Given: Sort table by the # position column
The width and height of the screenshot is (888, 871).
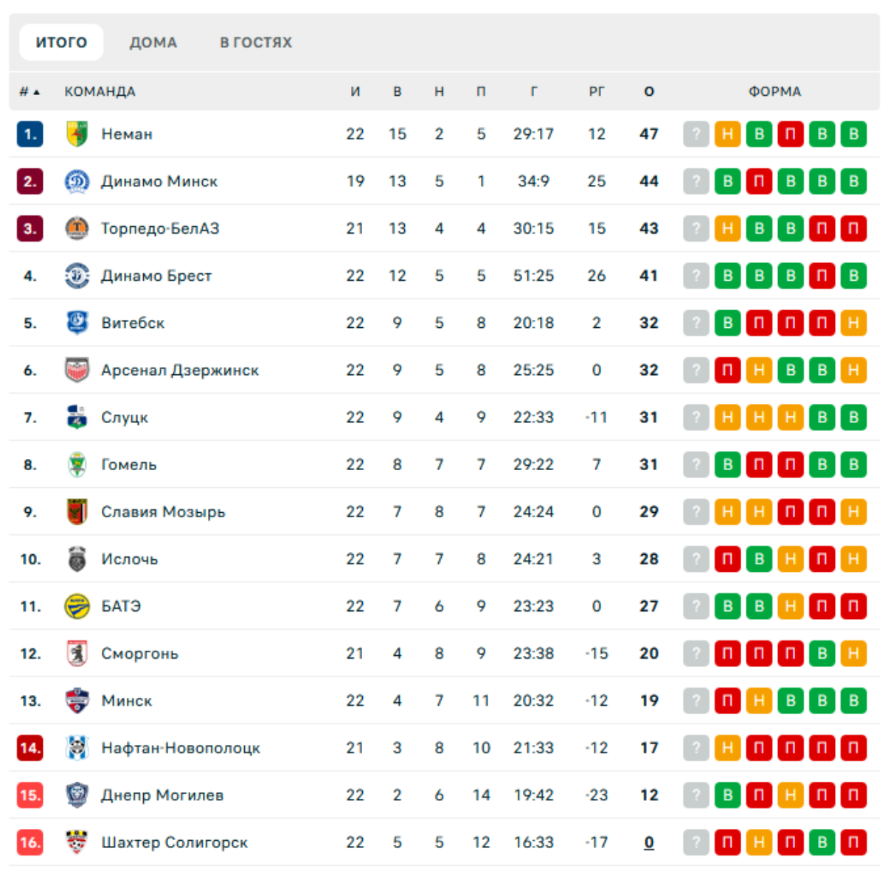Looking at the screenshot, I should click(x=30, y=92).
